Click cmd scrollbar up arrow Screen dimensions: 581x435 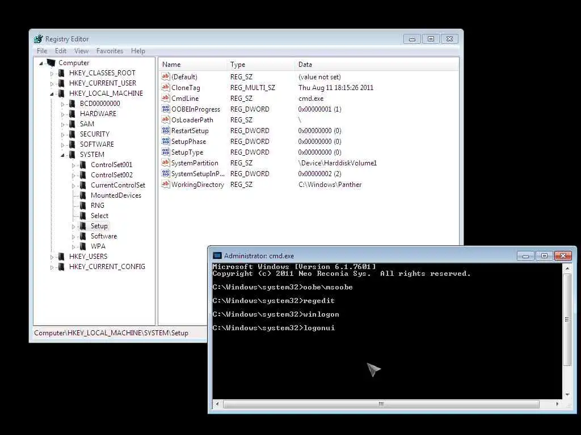[567, 268]
